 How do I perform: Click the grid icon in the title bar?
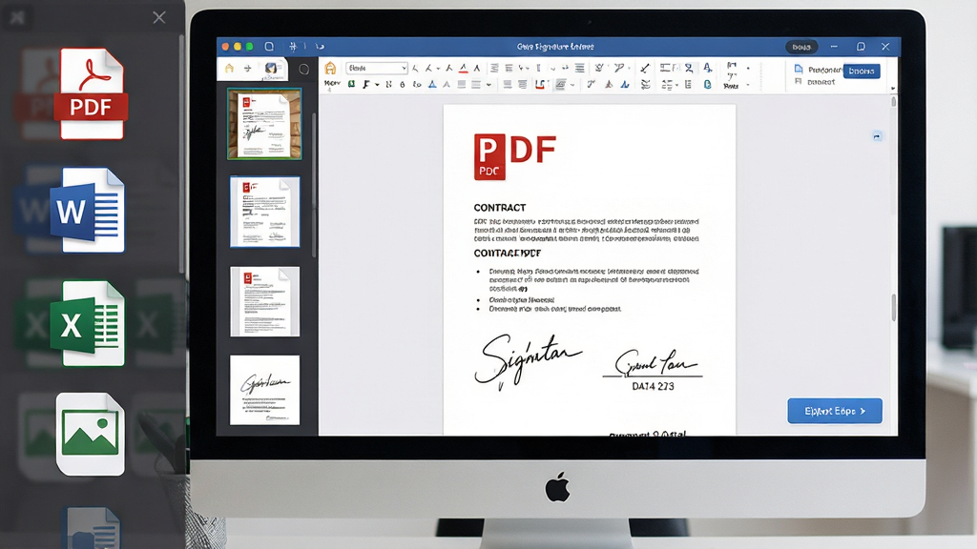point(293,47)
